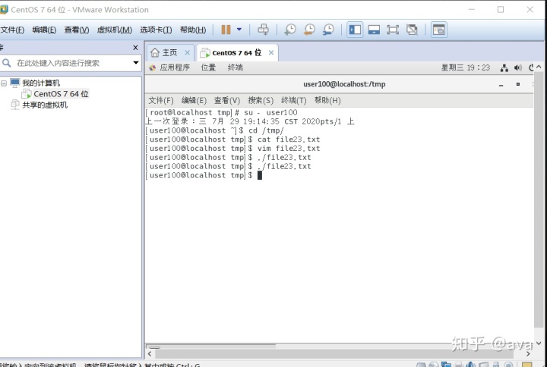This screenshot has height=367, width=547.
Task: Click the library search input field
Action: click(70, 63)
